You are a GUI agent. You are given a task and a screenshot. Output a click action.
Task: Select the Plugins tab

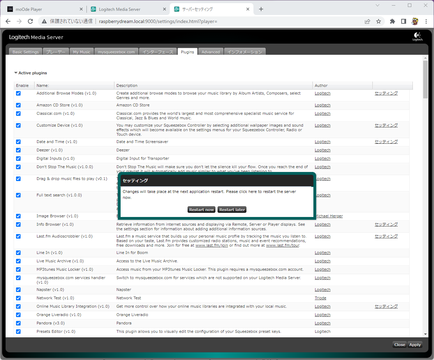tap(188, 52)
